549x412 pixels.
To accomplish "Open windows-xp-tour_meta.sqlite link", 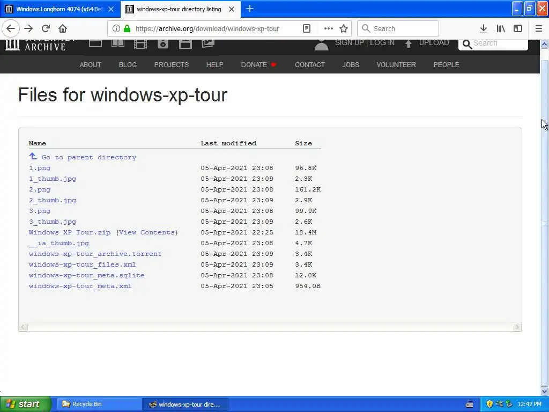I will pos(87,275).
